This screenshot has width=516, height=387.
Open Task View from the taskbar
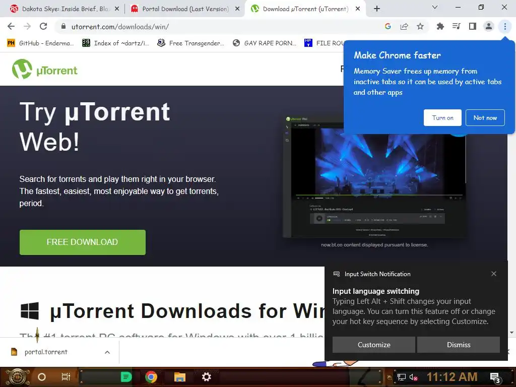pyautogui.click(x=66, y=377)
